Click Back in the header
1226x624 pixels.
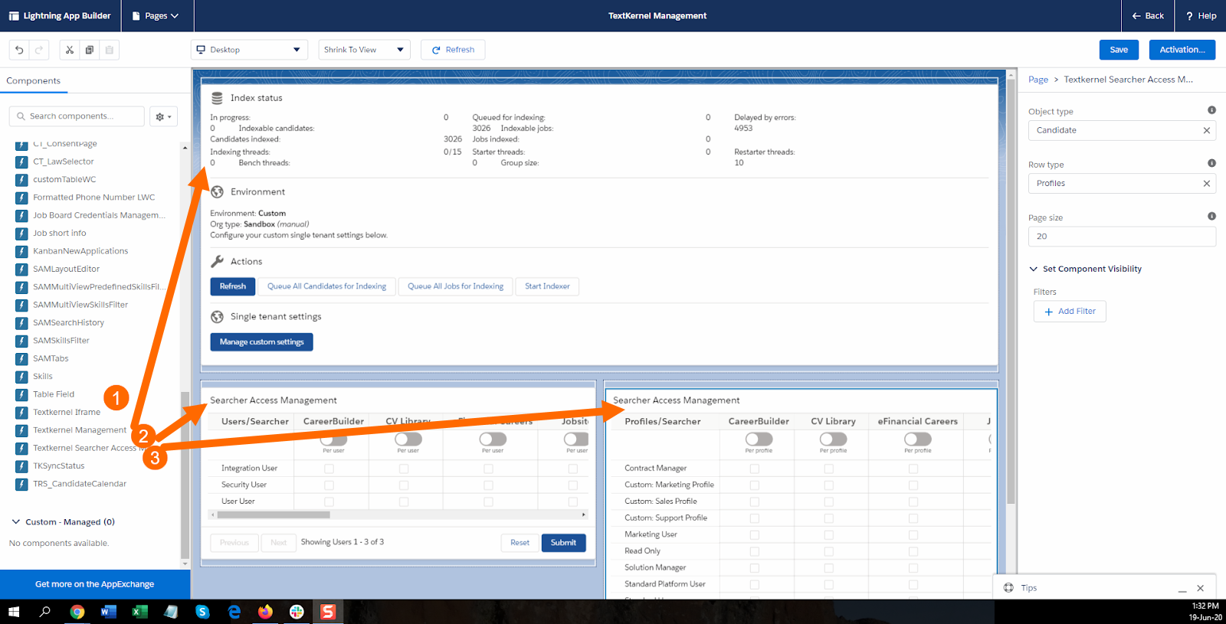coord(1148,16)
